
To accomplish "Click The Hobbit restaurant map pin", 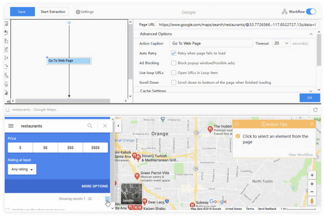I will 210,129.
